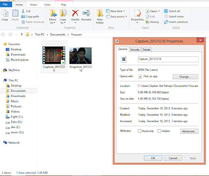Toggle the Read-only attribute checkbox
Image resolution: width=209 pixels, height=176 pixels.
click(x=139, y=131)
